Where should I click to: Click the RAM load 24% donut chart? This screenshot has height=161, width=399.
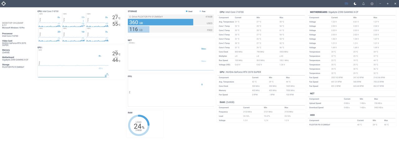coord(139,125)
